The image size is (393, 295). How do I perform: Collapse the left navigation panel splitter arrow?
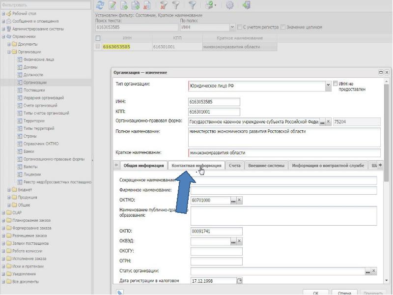click(x=92, y=160)
